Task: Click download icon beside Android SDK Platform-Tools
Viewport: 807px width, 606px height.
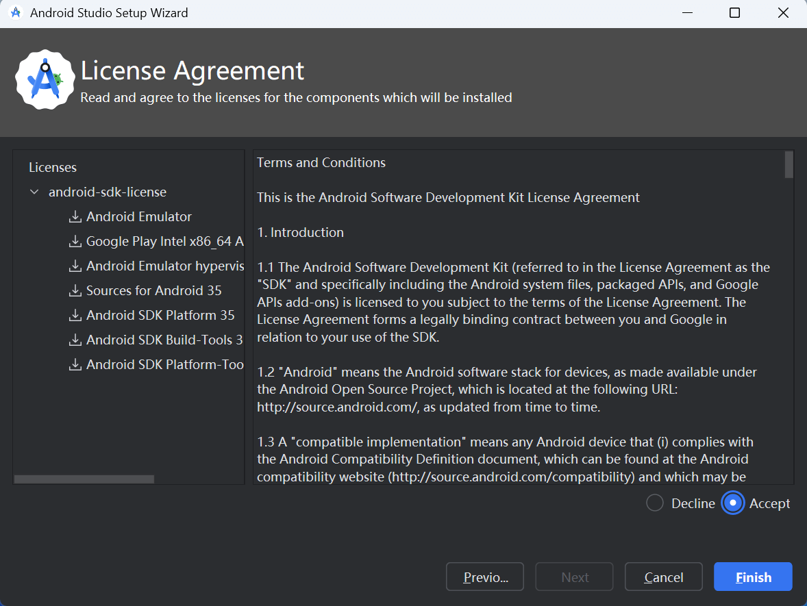Action: point(75,365)
